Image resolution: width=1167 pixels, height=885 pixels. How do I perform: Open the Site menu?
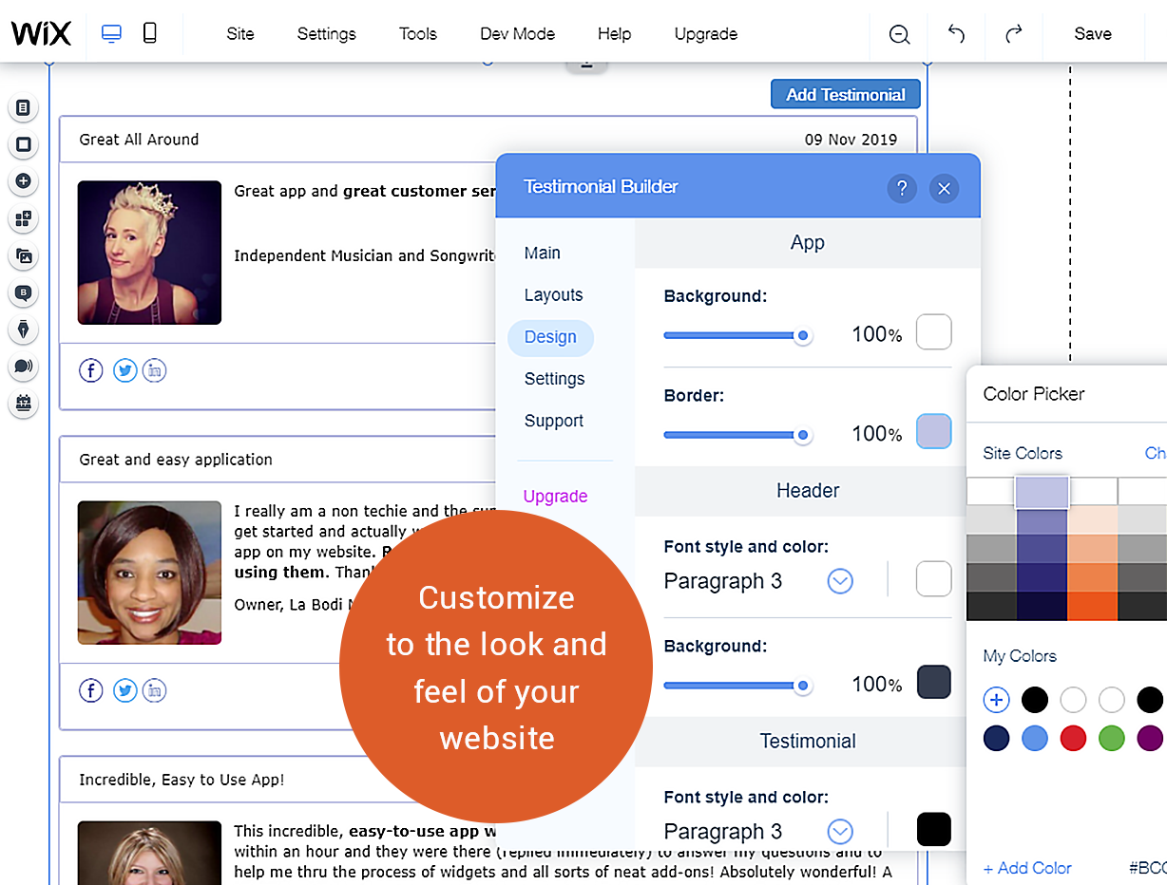point(240,34)
